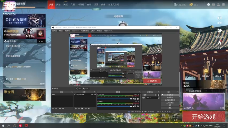The width and height of the screenshot is (228, 128).
Task: Open the 渐变 transition dropdown
Action: (150, 95)
